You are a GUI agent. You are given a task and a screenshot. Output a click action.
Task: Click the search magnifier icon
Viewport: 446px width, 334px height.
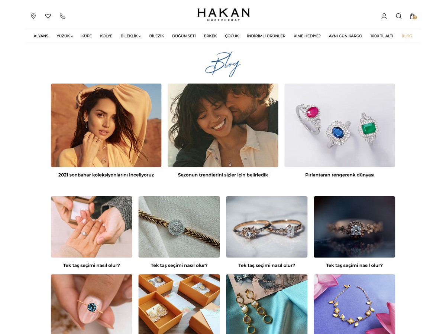[x=398, y=16]
